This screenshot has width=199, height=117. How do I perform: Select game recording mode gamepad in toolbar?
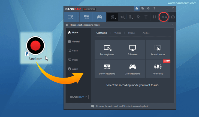point(99,17)
